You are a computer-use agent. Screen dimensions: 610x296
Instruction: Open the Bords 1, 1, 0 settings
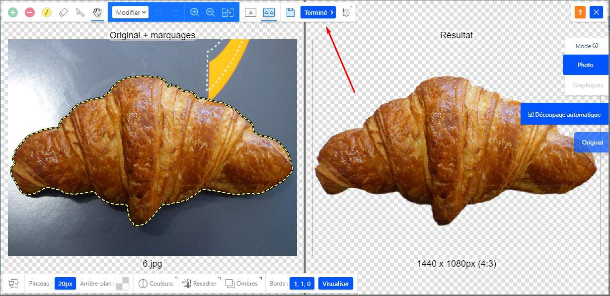pyautogui.click(x=302, y=284)
